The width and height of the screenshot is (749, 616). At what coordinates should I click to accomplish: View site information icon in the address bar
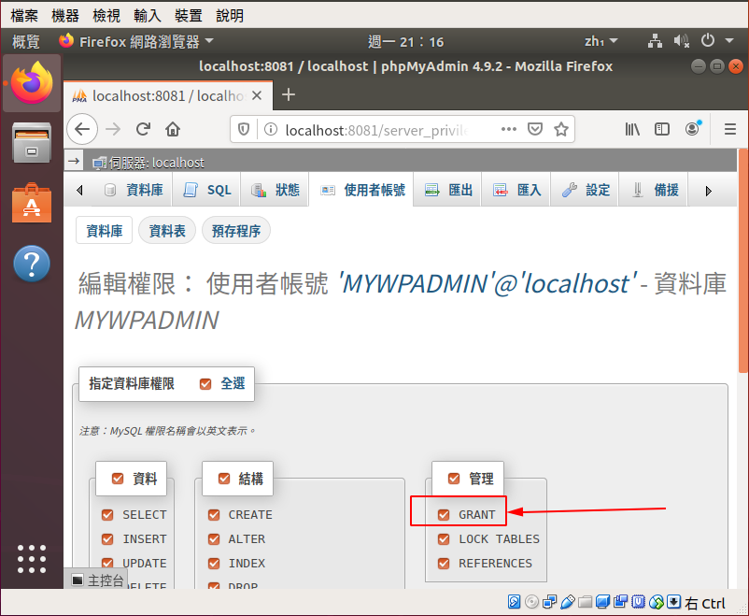click(x=270, y=129)
